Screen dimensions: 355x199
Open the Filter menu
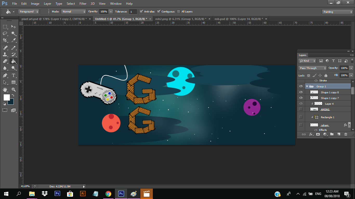tap(83, 4)
